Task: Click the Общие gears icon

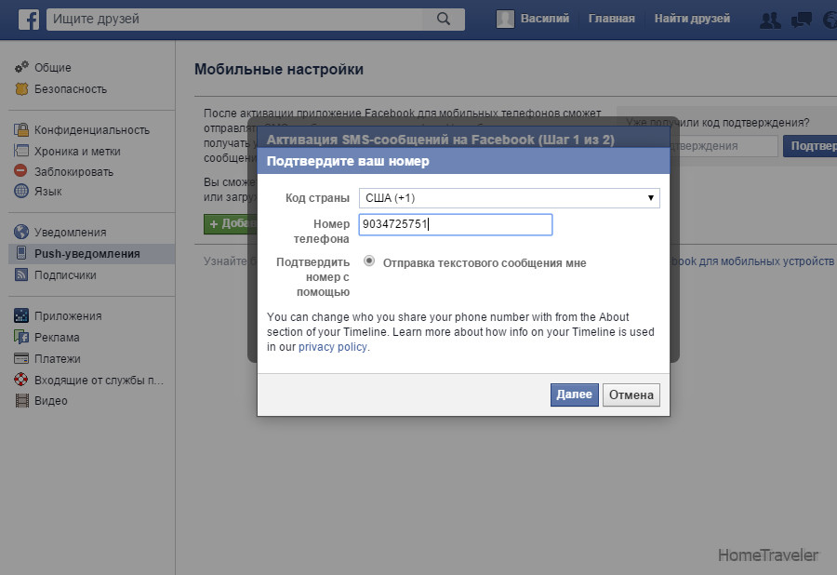Action: coord(21,67)
